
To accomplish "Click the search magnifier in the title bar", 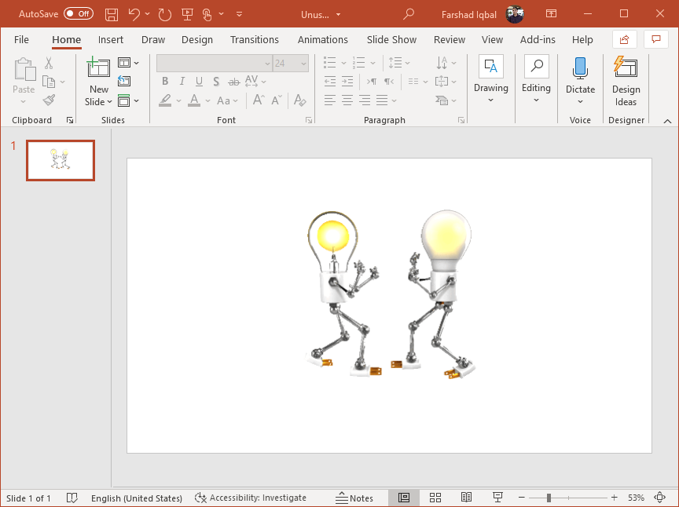I will (x=408, y=14).
